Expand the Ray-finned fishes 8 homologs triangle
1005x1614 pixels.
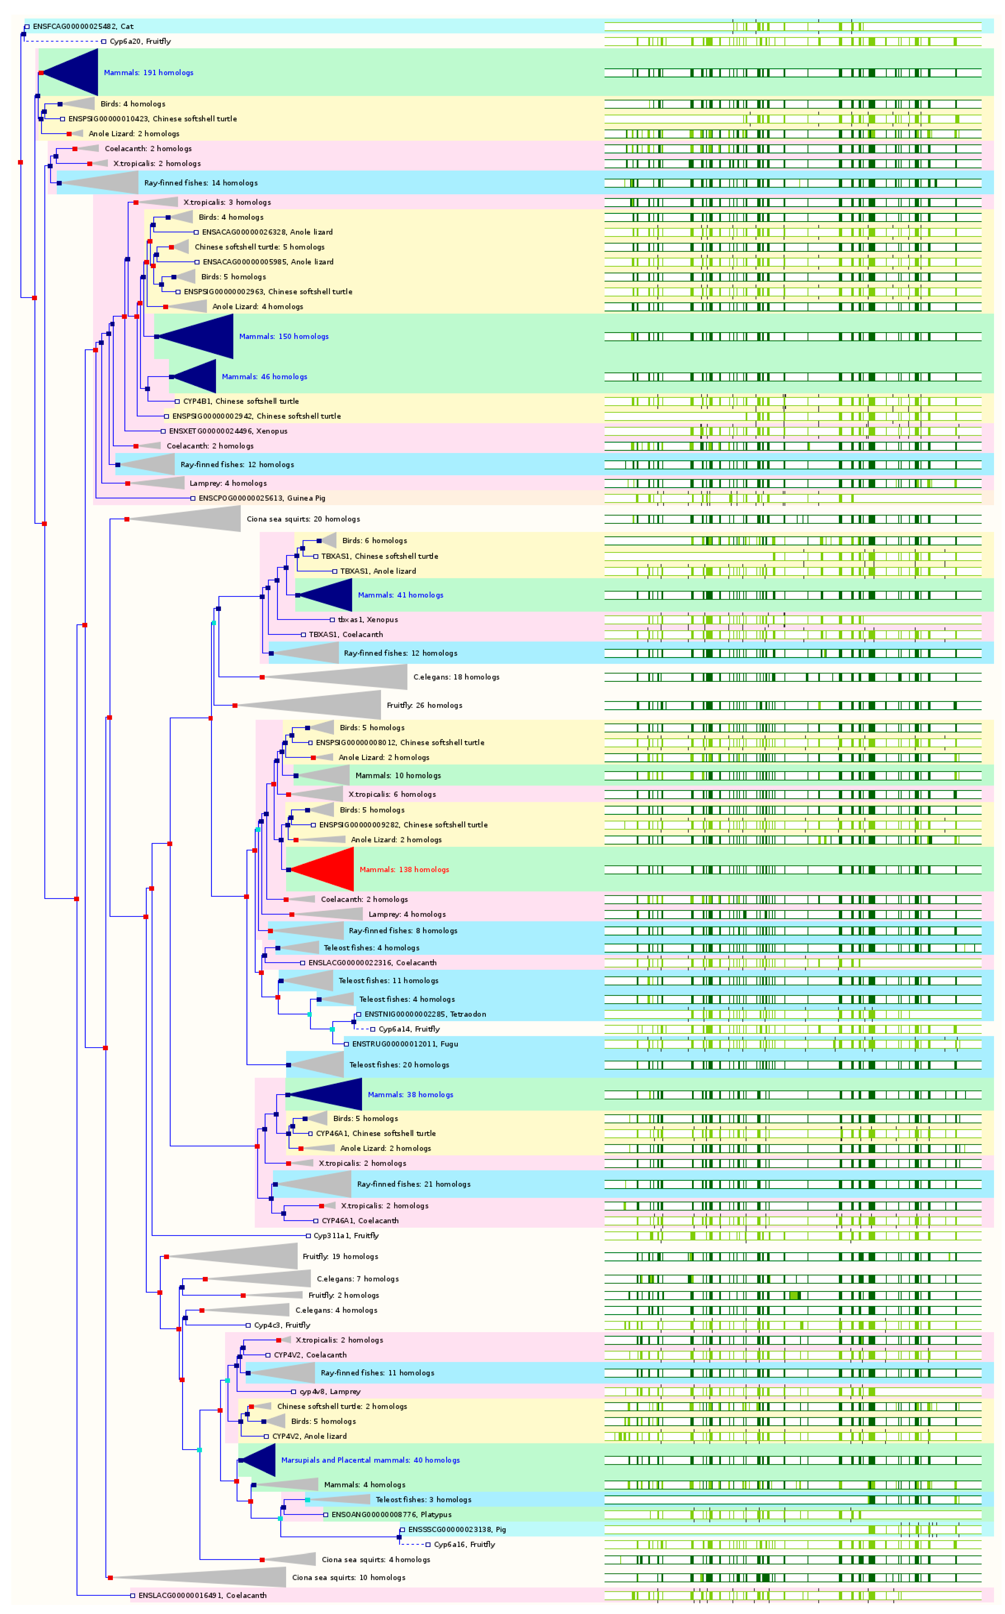307,931
